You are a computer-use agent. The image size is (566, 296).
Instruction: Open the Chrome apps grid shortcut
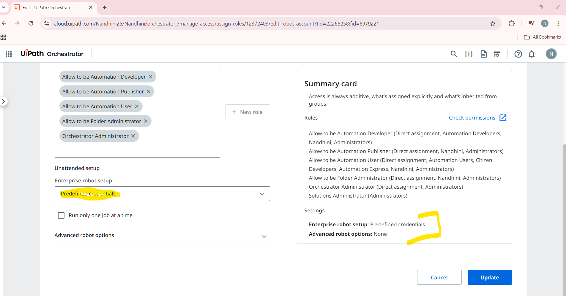coord(3,37)
